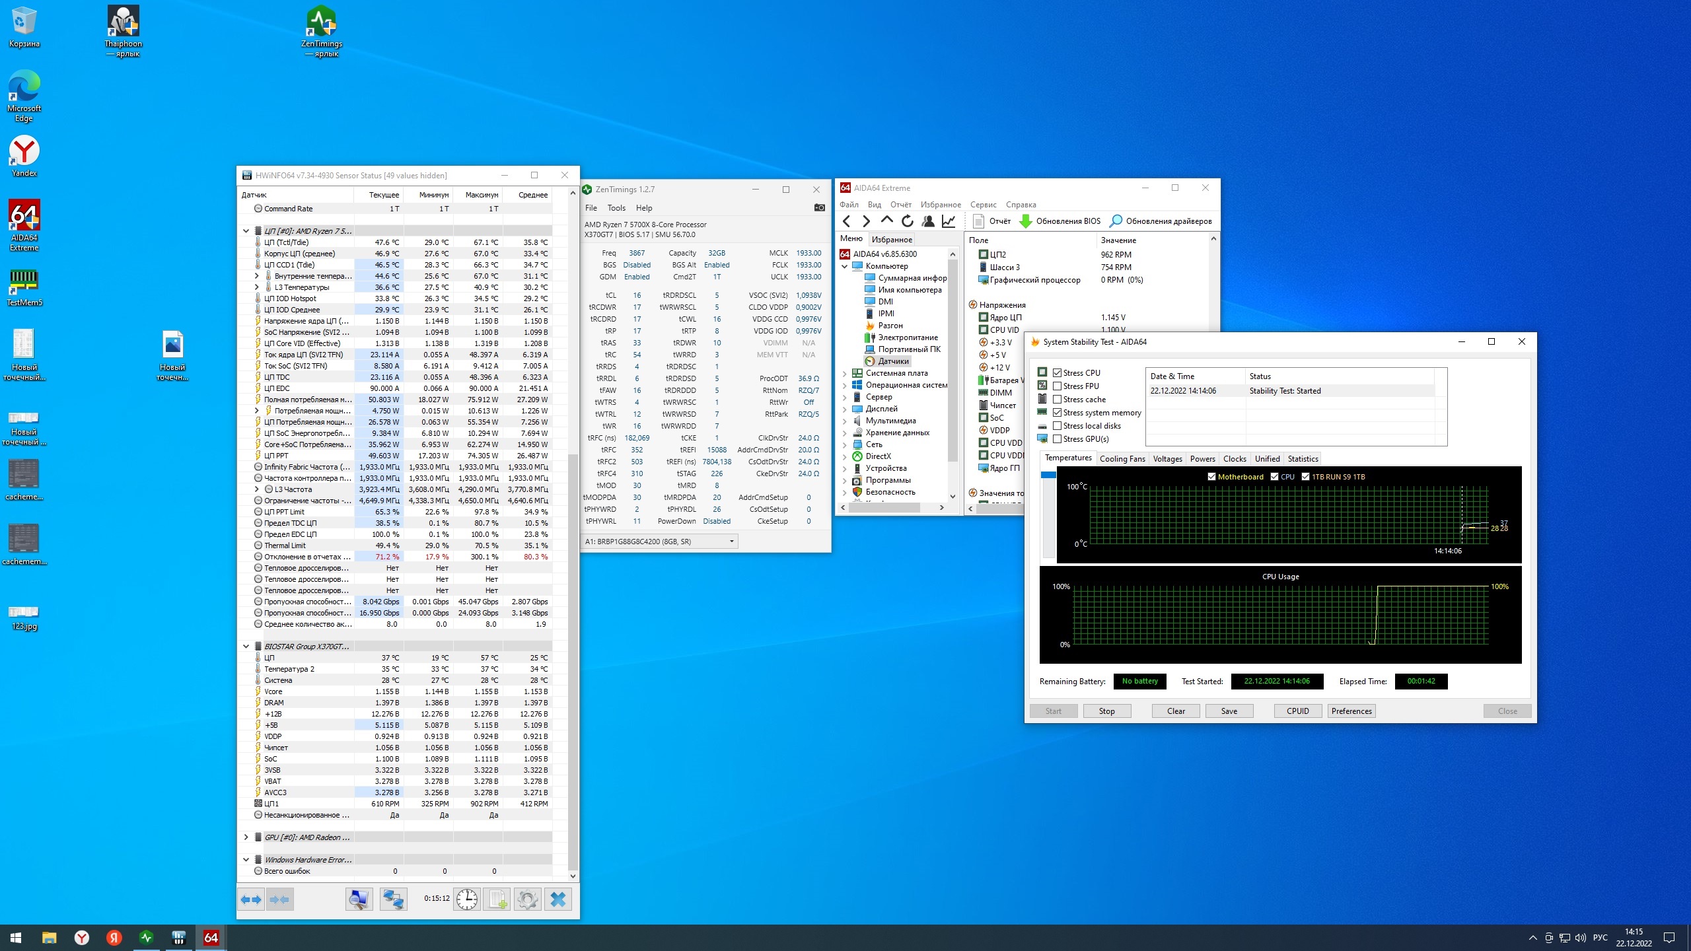Screen dimensions: 1691x951
Task: Click the HWiNFO log file icon
Action: (497, 899)
